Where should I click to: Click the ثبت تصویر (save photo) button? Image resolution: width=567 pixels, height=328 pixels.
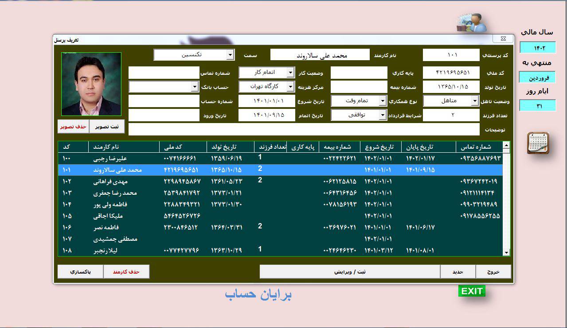(107, 126)
